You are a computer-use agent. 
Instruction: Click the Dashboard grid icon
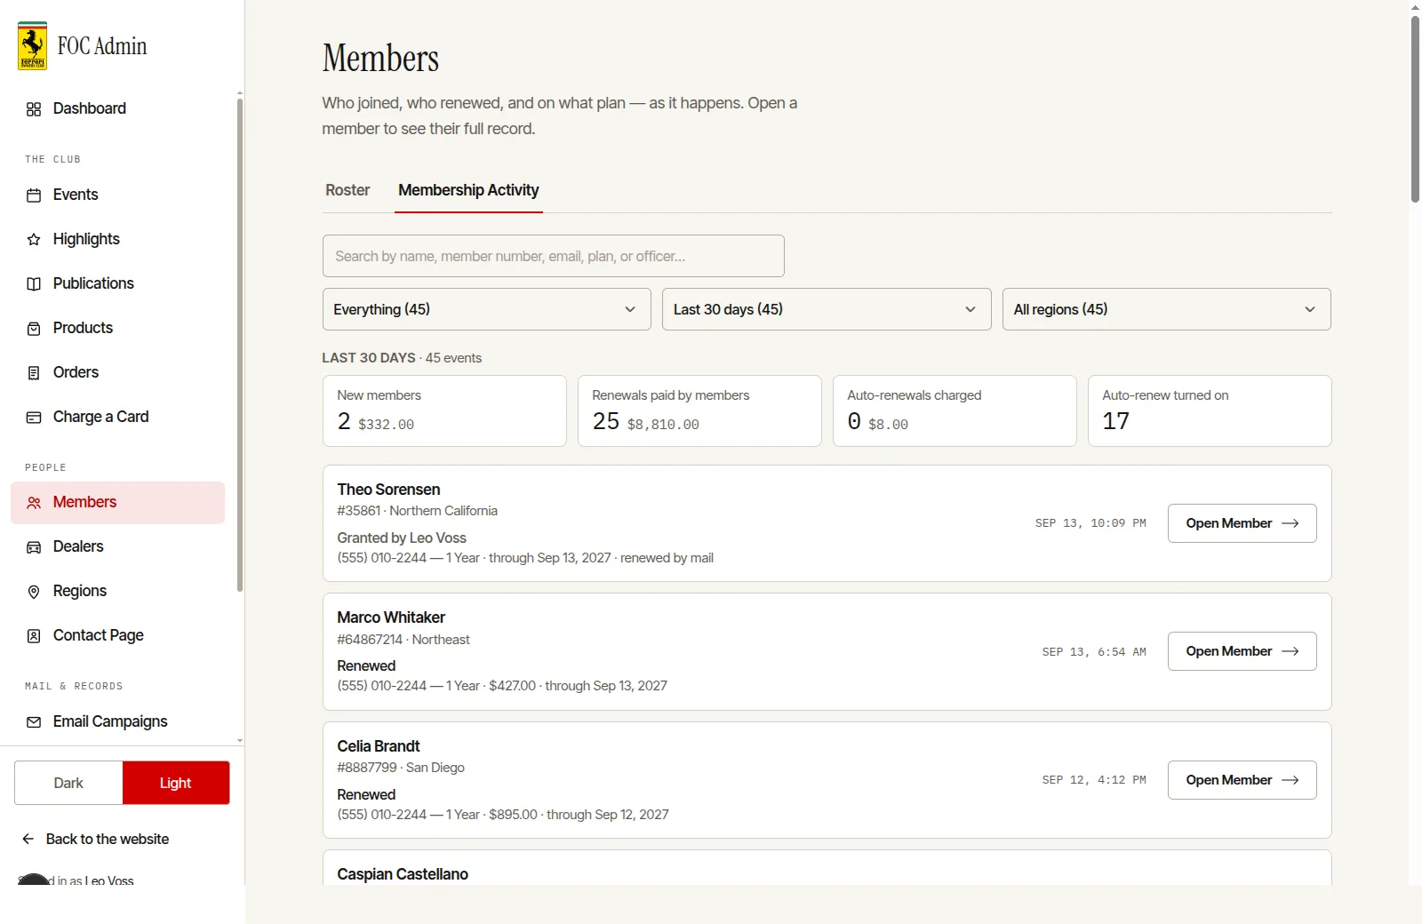tap(34, 109)
